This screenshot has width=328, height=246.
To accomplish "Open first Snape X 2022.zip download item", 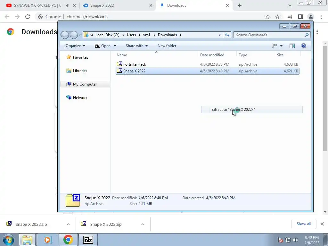I will [x=31, y=224].
